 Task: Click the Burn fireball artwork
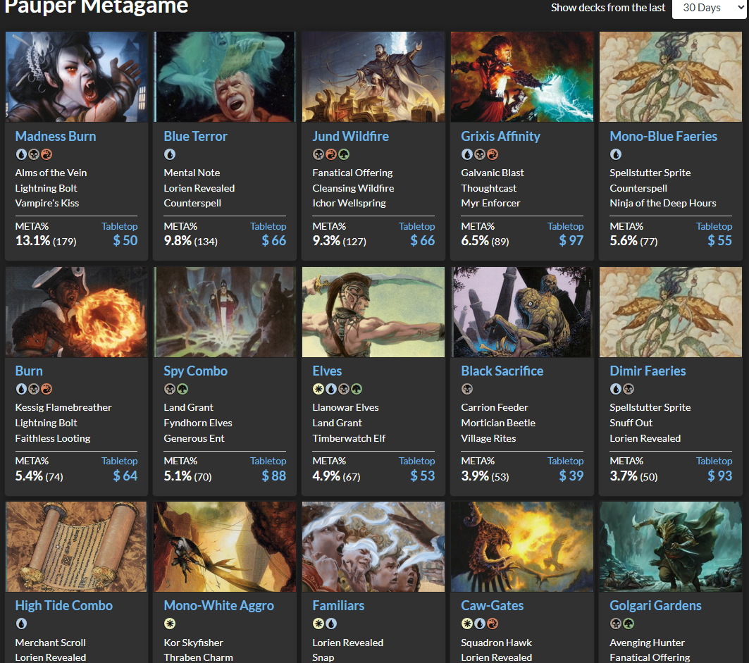click(76, 312)
